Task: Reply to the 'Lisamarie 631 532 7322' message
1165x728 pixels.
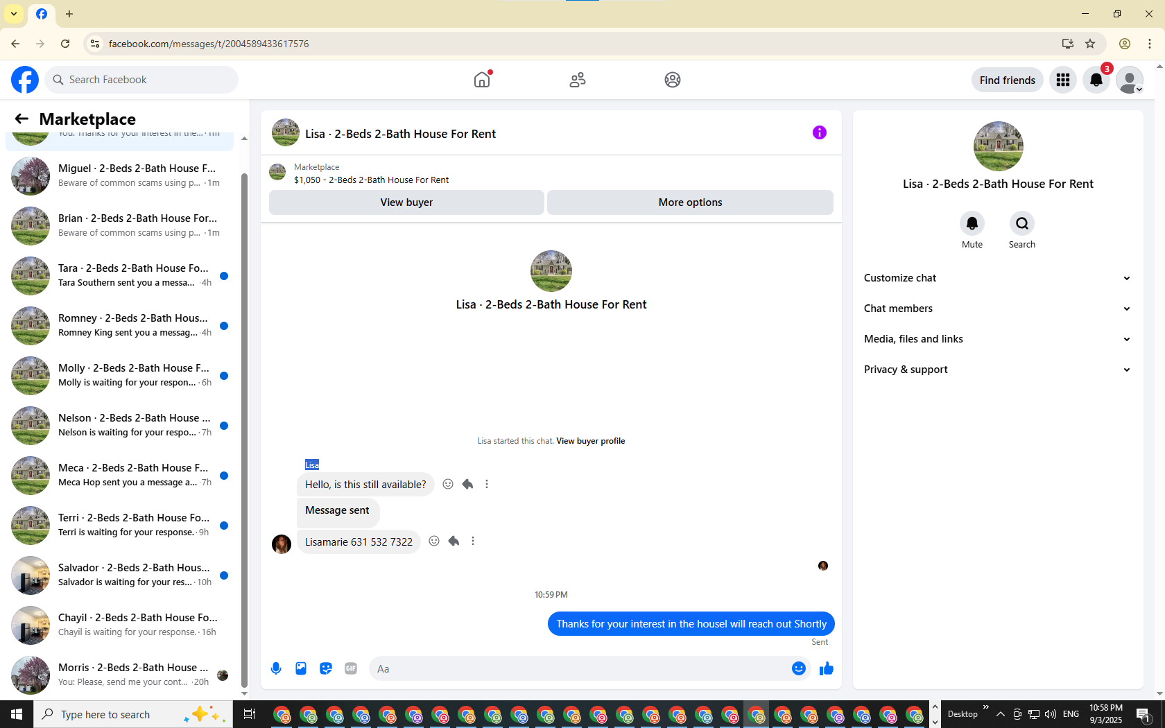Action: (x=454, y=541)
